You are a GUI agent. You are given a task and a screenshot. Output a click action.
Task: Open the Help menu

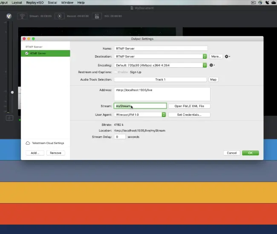[81, 3]
